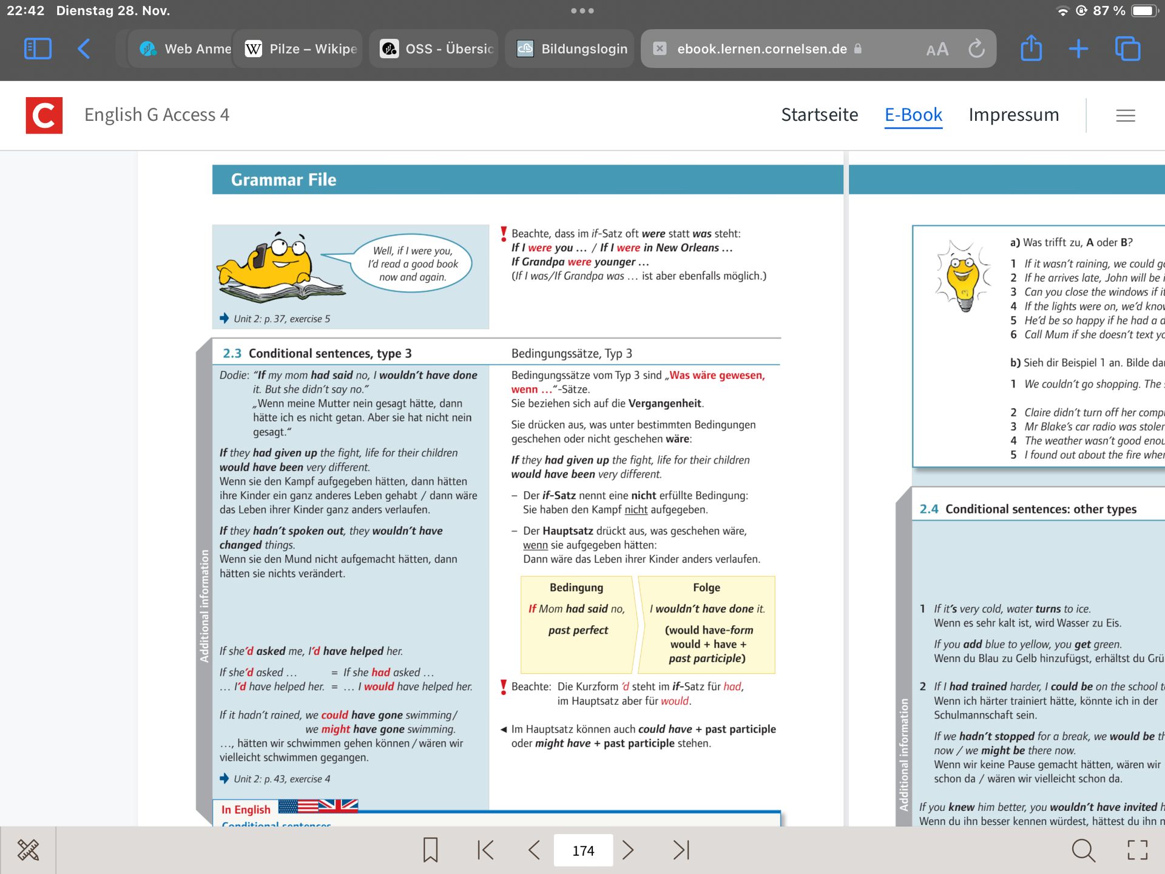Image resolution: width=1165 pixels, height=874 pixels.
Task: Go to the next ebook page
Action: pos(629,850)
